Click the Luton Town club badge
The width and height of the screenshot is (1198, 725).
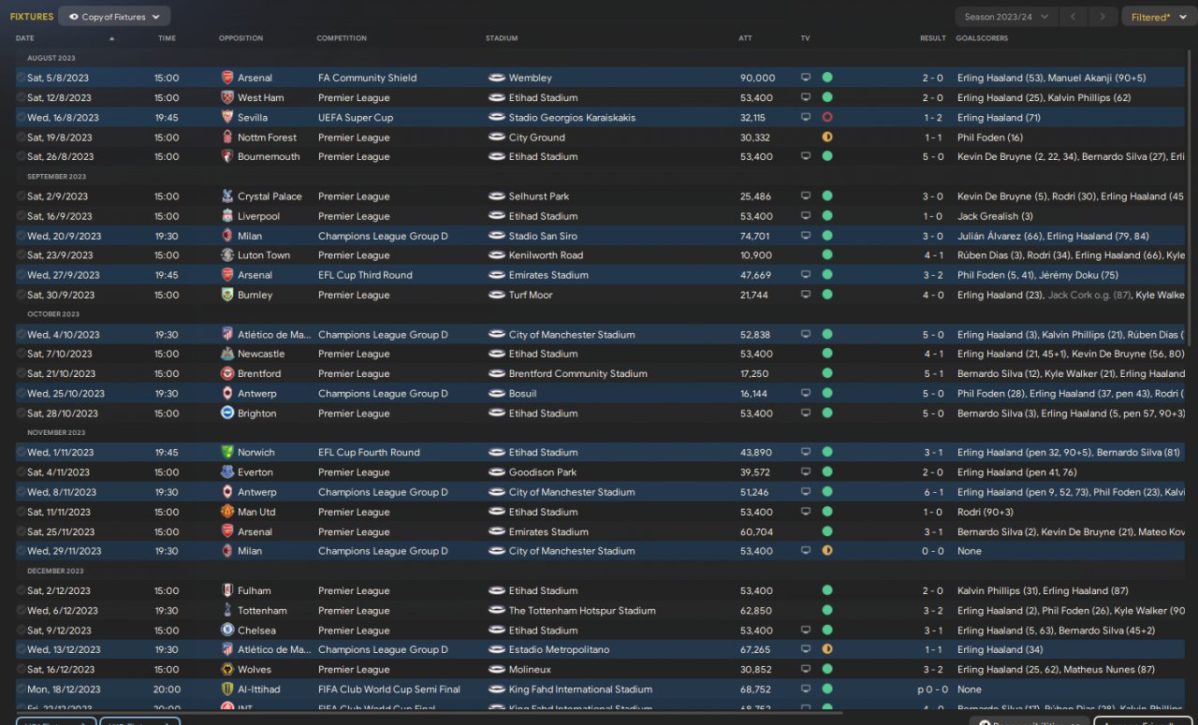(x=227, y=255)
